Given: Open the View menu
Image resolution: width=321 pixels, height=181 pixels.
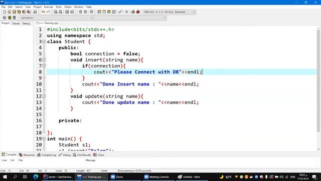Looking at the screenshot, I should click(x=28, y=7).
